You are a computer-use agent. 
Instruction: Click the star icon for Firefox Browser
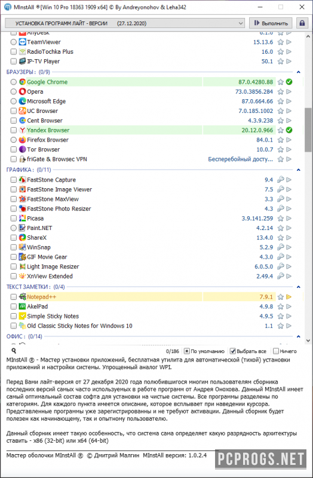tap(280, 140)
